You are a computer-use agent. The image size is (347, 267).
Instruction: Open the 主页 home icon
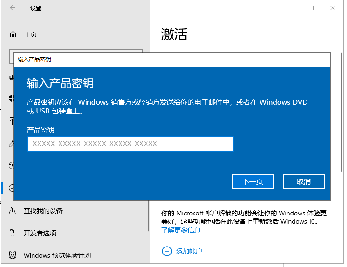click(x=13, y=34)
